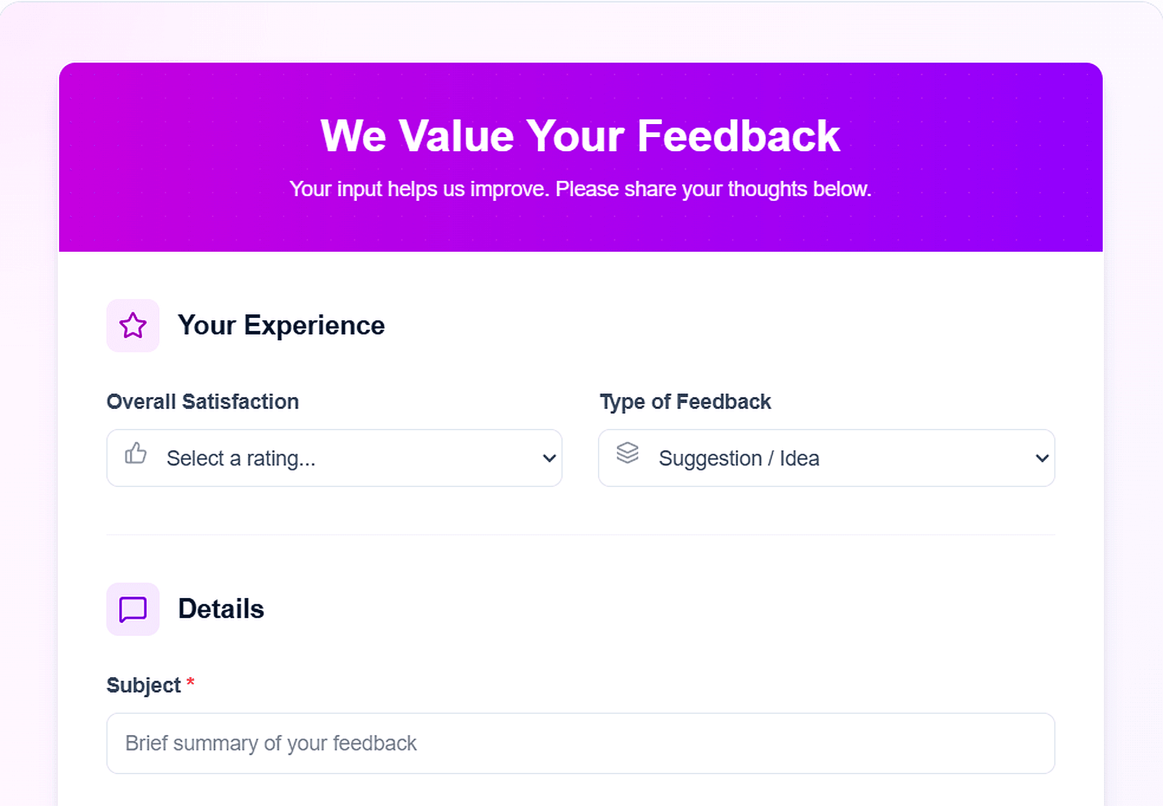Click inside the Brief summary of your feedback box
The height and width of the screenshot is (806, 1163).
point(579,743)
